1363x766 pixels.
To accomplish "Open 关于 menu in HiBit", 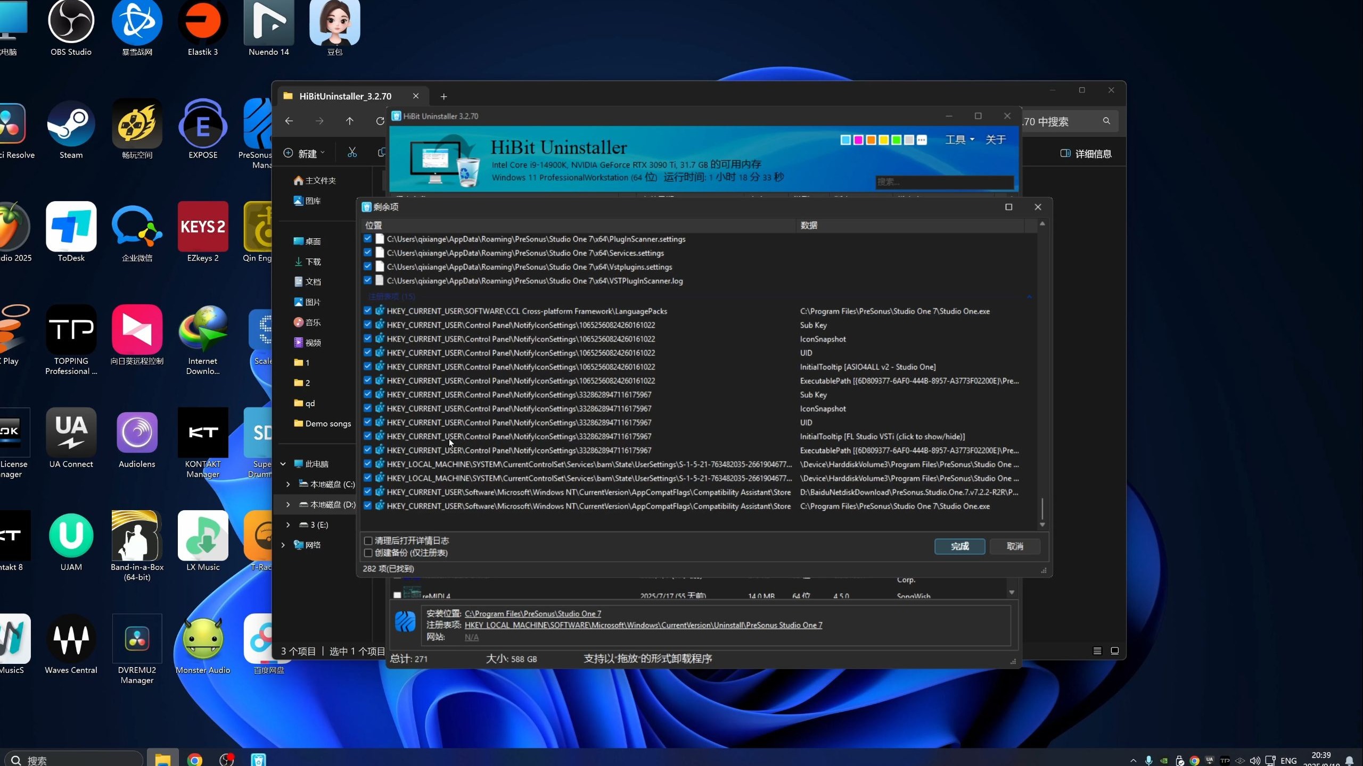I will (x=995, y=139).
